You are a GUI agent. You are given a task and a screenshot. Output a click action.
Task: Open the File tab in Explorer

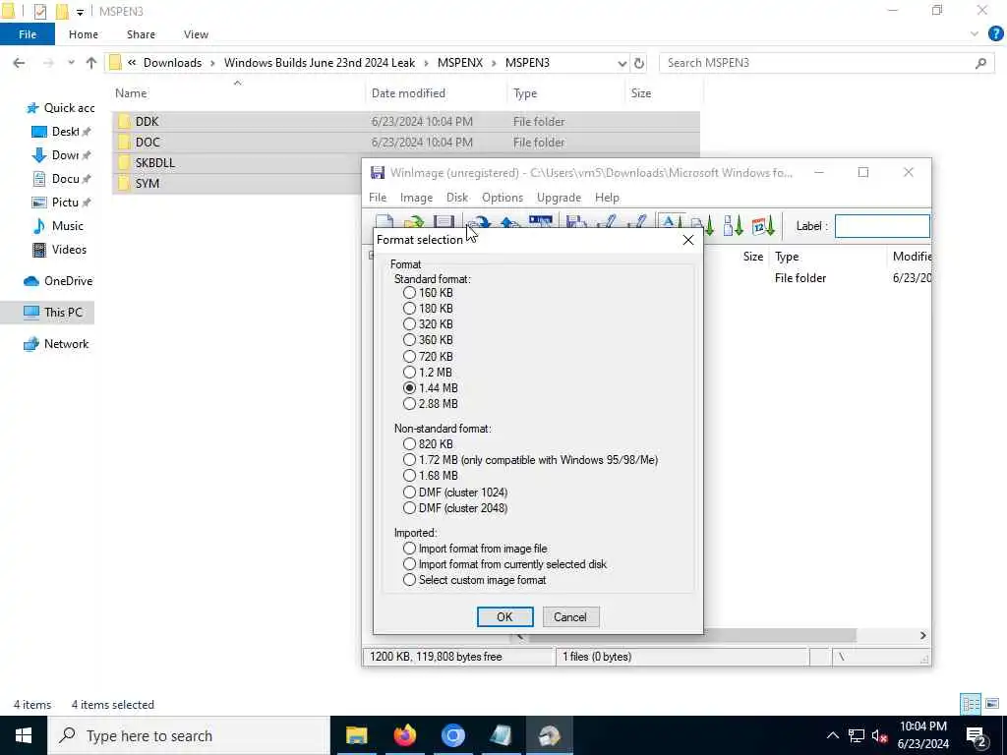tap(28, 34)
